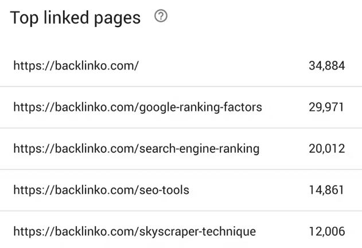The image size is (362, 248).
Task: Click the 20,012 link count
Action: (326, 149)
